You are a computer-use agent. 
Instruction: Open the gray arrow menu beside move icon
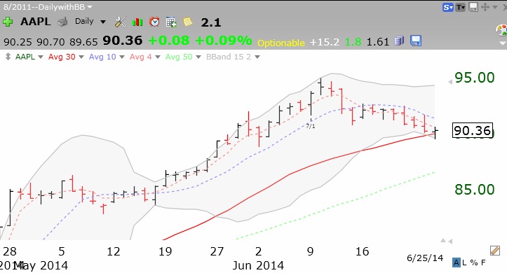[x=494, y=7]
